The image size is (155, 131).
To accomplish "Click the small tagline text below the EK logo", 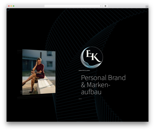I will (x=84, y=71).
